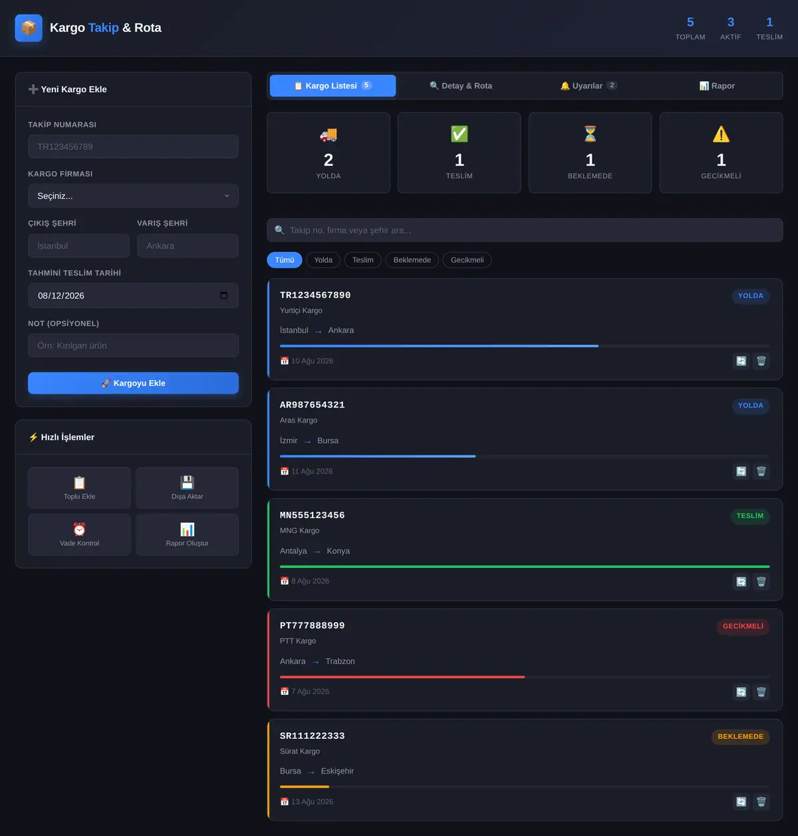Delete the AR987654321 shipment
798x836 pixels.
761,472
